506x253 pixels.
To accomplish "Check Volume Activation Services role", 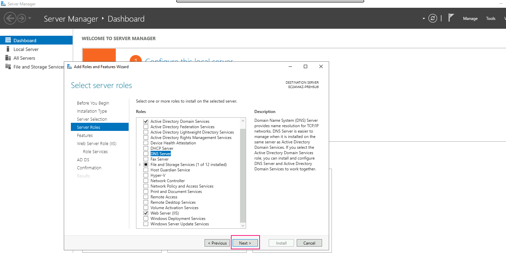I will tap(146, 208).
